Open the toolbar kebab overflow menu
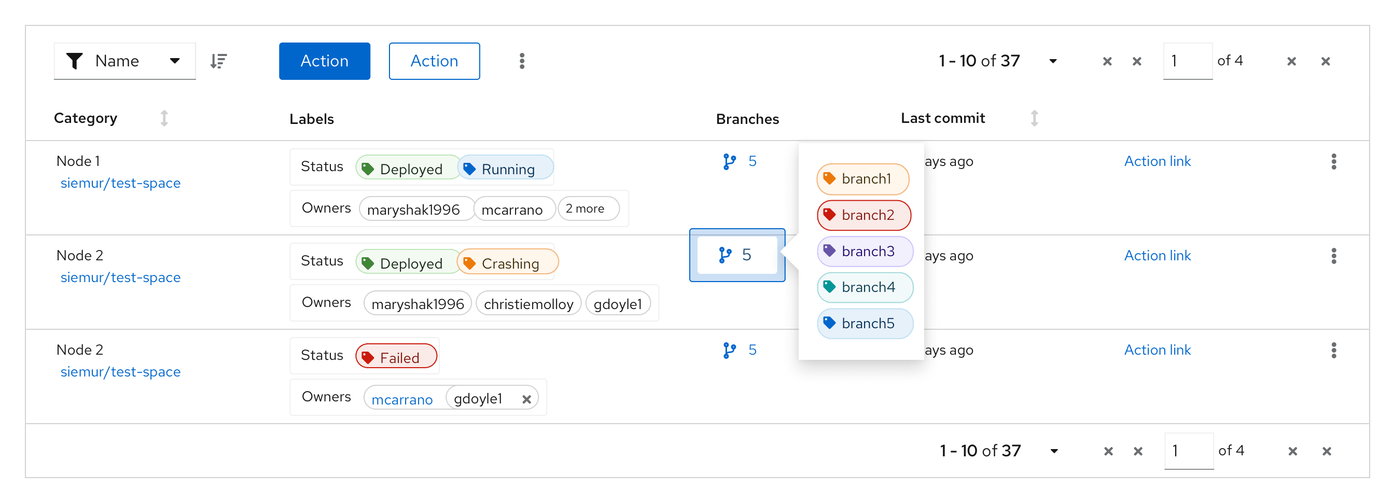The height and width of the screenshot is (503, 1393). pos(521,61)
